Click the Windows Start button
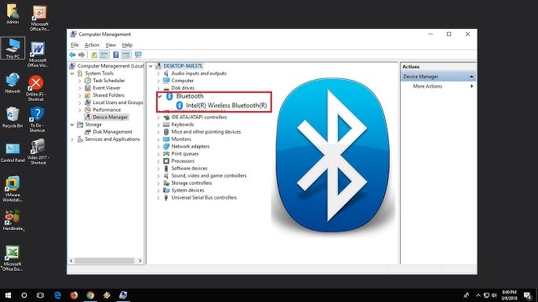The height and width of the screenshot is (302, 538). 8,295
